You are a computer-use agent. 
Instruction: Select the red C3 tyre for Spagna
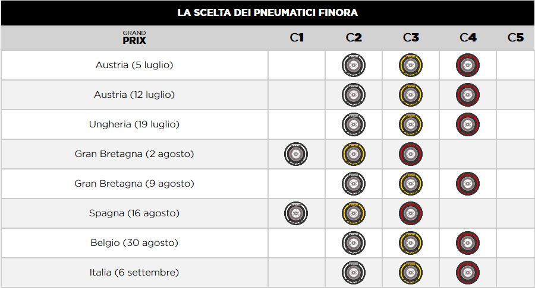coord(411,213)
